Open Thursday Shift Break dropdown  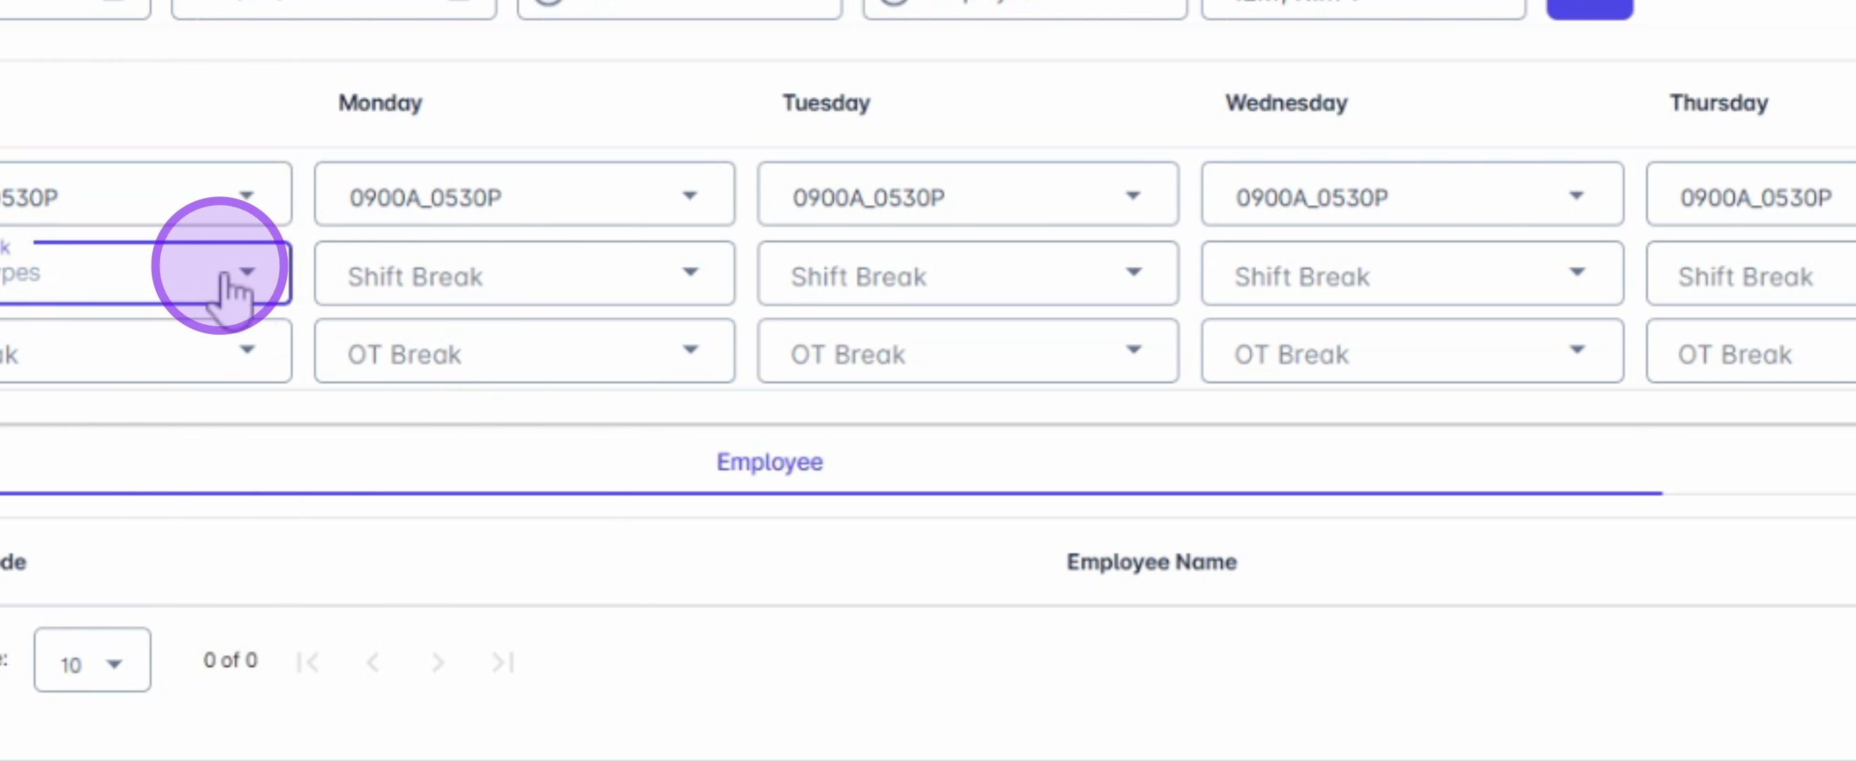tap(1752, 273)
